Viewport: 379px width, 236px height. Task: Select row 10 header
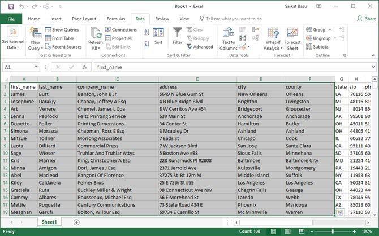(x=5, y=153)
